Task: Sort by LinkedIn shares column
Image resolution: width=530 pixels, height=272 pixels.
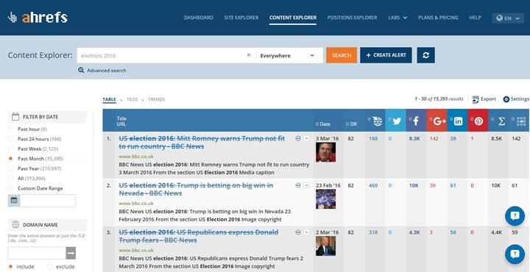Action: point(457,121)
